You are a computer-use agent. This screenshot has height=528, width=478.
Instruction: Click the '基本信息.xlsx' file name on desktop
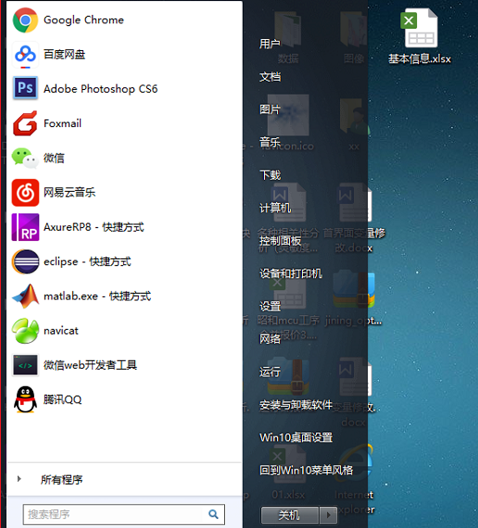[x=420, y=59]
